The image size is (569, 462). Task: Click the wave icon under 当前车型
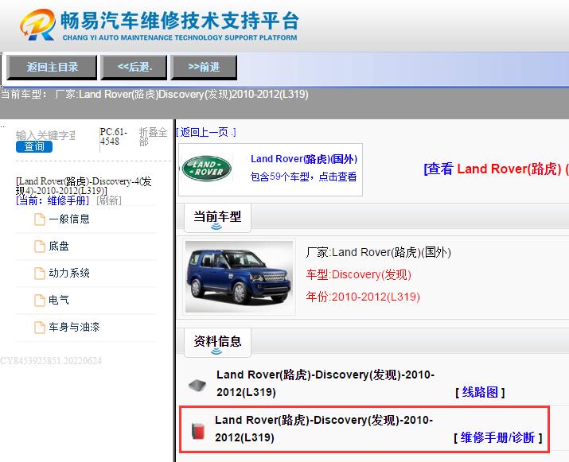[216, 227]
